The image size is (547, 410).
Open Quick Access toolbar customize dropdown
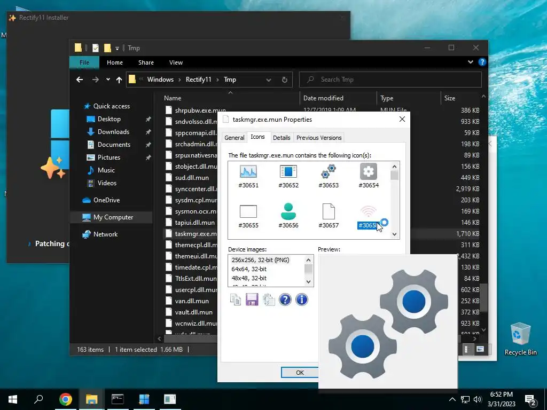tap(117, 48)
